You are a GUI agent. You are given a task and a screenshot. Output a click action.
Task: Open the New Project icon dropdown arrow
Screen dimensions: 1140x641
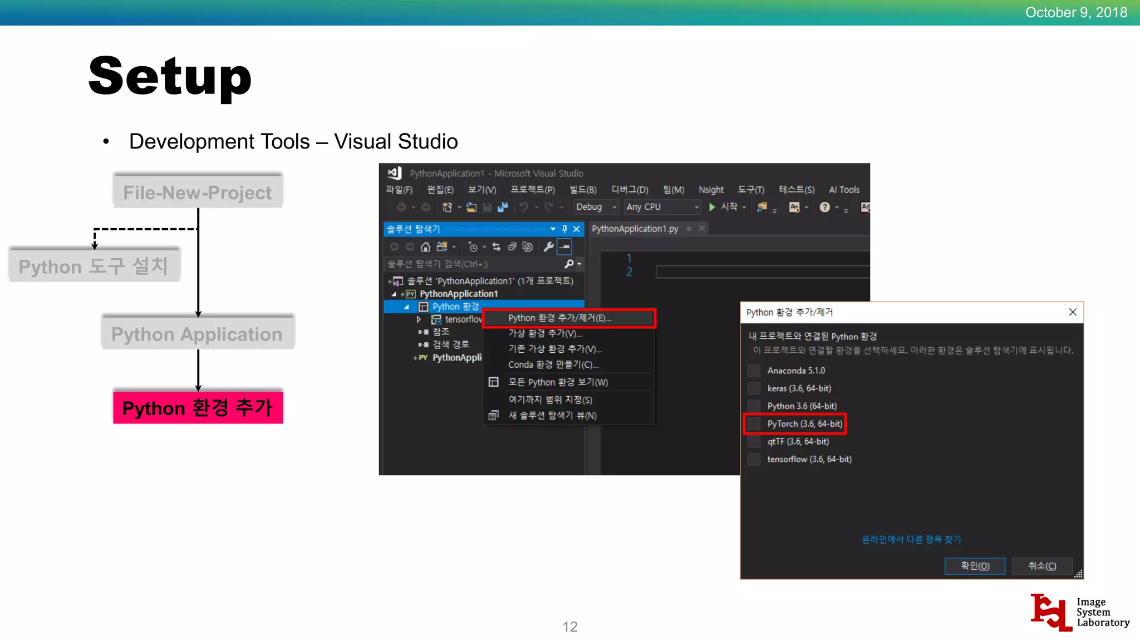coord(459,207)
